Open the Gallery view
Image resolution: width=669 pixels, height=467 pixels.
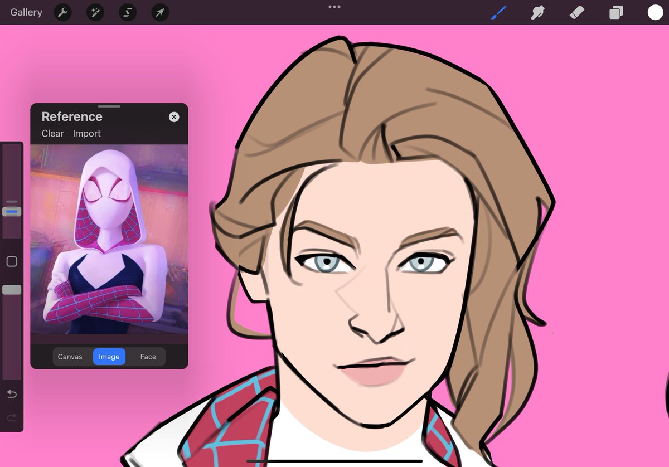coord(26,12)
